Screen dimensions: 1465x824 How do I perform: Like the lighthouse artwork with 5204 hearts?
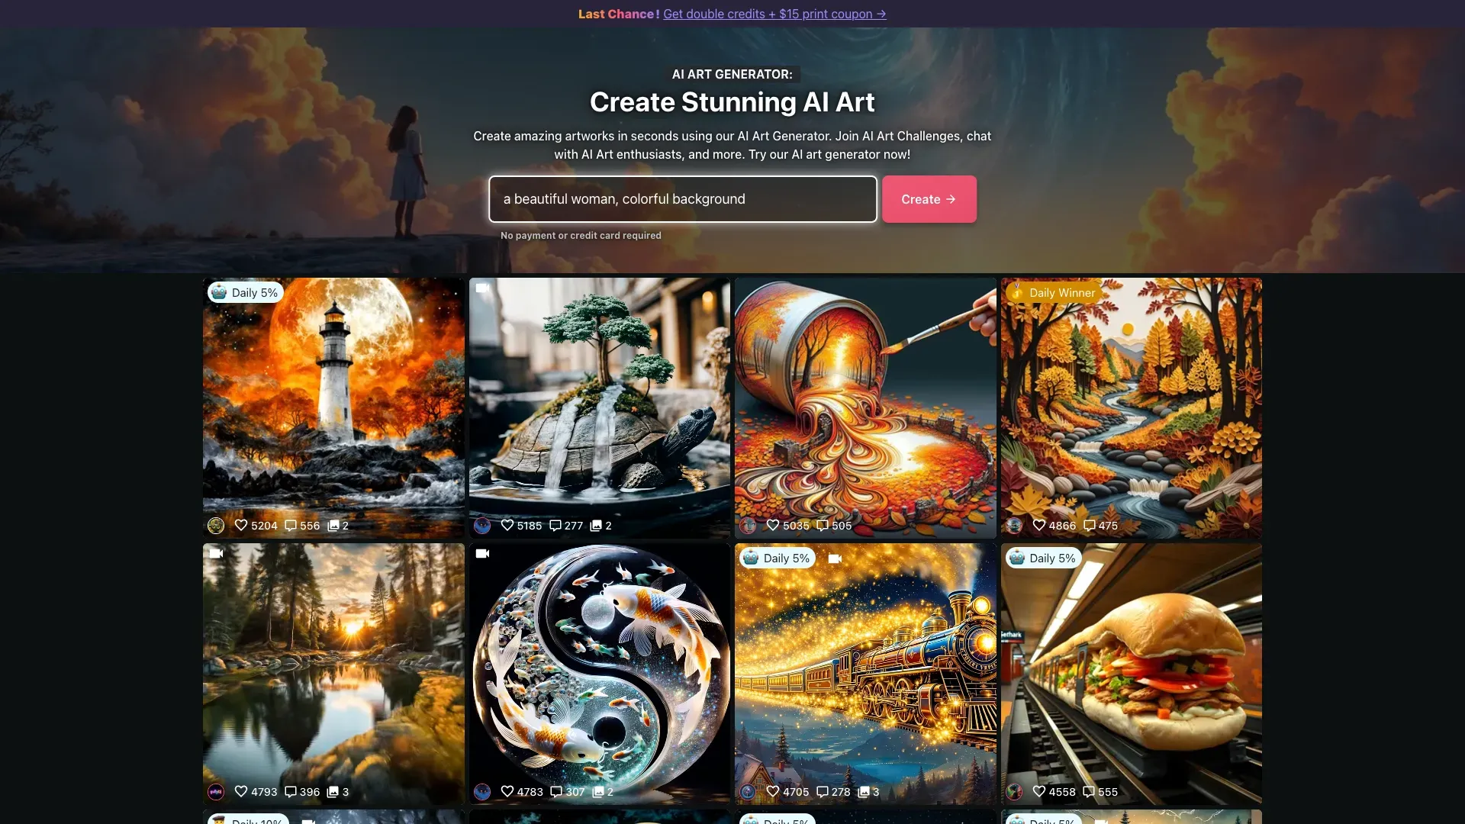pyautogui.click(x=241, y=525)
